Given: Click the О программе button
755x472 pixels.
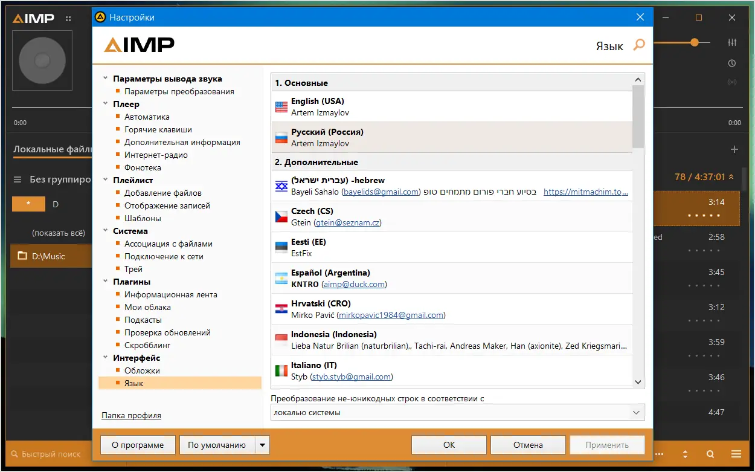Looking at the screenshot, I should pyautogui.click(x=138, y=445).
